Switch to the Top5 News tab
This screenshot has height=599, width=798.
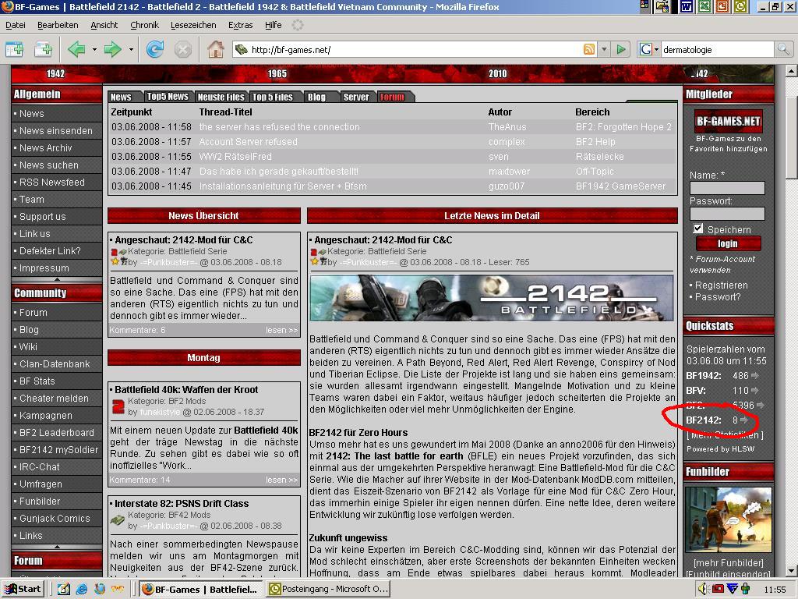(x=168, y=97)
